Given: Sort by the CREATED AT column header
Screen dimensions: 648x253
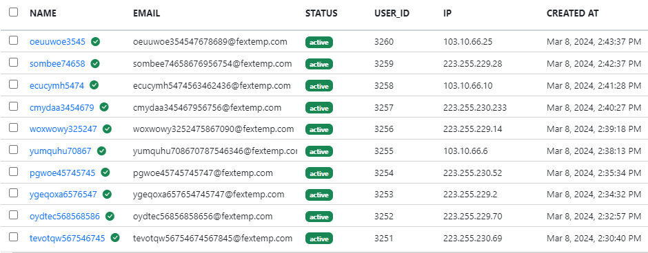Looking at the screenshot, I should coord(572,13).
